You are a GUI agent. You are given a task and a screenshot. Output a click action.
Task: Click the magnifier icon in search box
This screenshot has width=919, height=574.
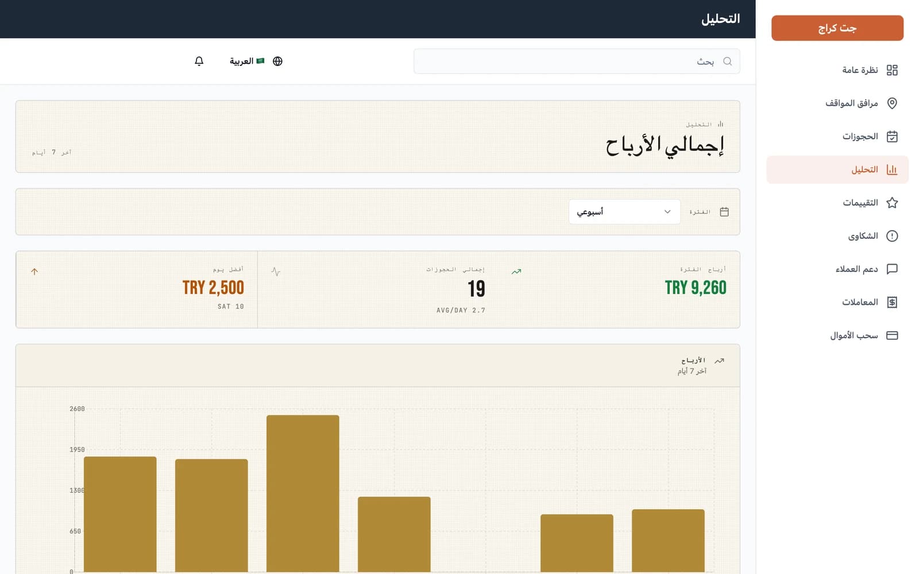[x=727, y=61]
